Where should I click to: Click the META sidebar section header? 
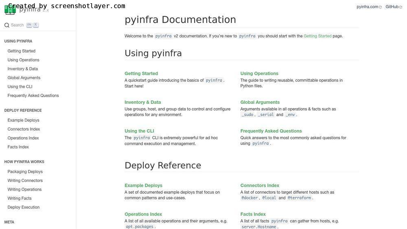(9, 222)
